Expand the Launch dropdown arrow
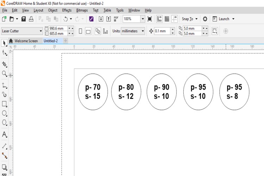The height and width of the screenshot is (176, 264). click(x=233, y=19)
